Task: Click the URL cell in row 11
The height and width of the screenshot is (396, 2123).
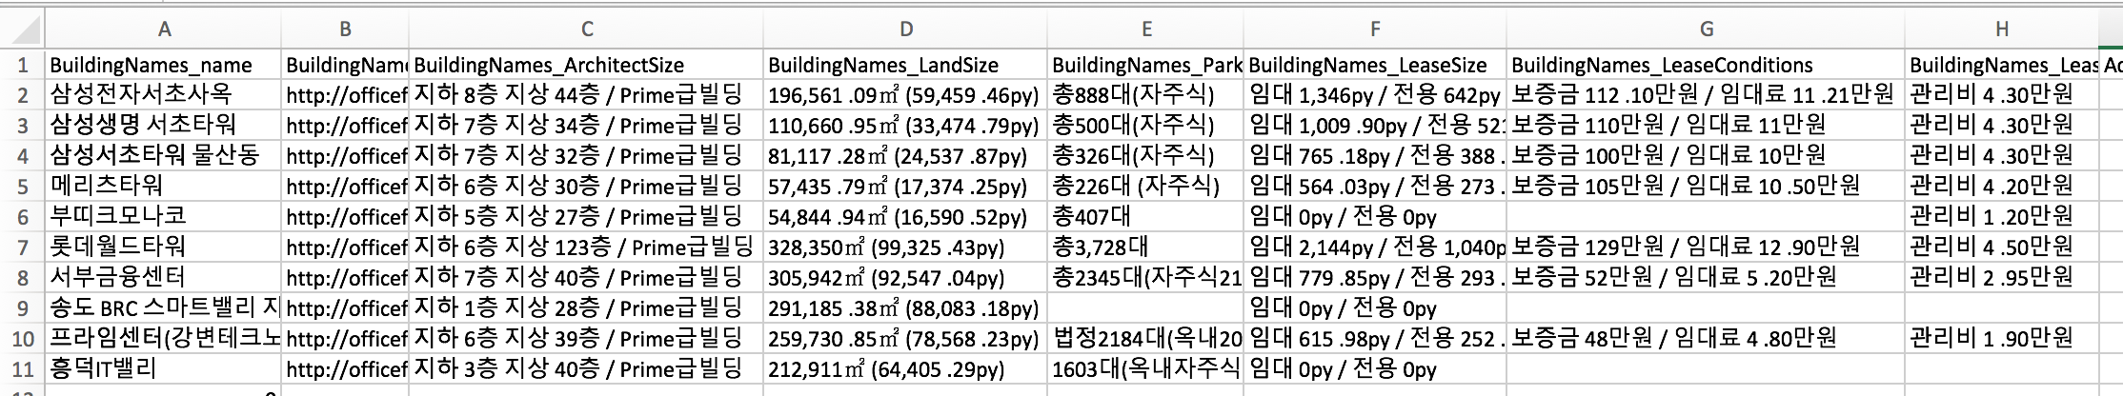Action: coord(345,369)
